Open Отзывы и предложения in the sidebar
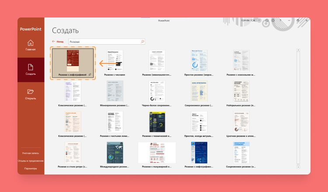The image size is (328, 192). click(x=30, y=161)
